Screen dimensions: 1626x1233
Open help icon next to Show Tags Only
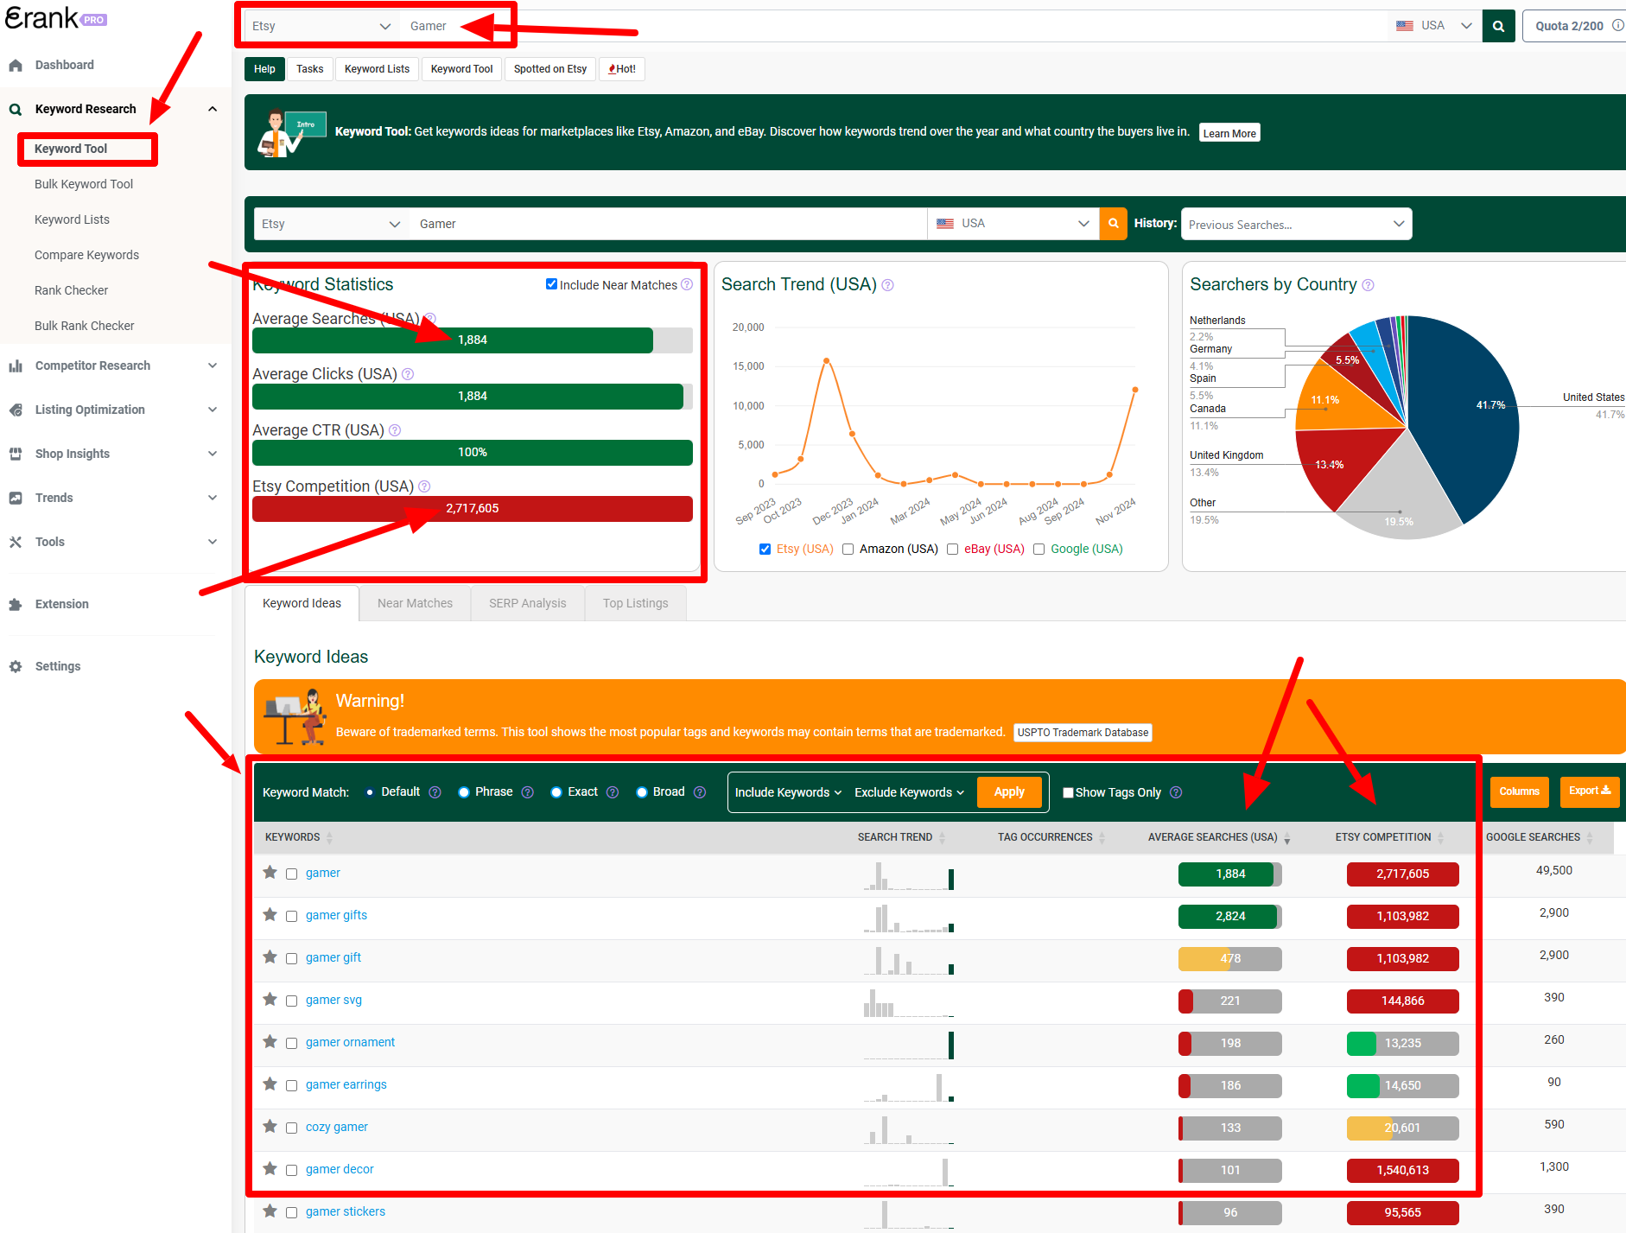coord(1176,793)
